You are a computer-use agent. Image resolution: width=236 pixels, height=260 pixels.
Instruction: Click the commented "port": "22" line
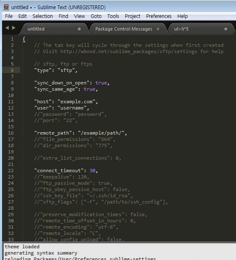[x=56, y=121]
